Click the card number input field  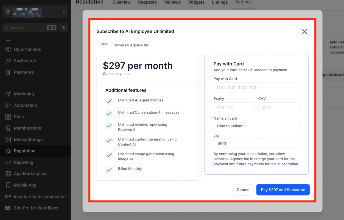(256, 87)
